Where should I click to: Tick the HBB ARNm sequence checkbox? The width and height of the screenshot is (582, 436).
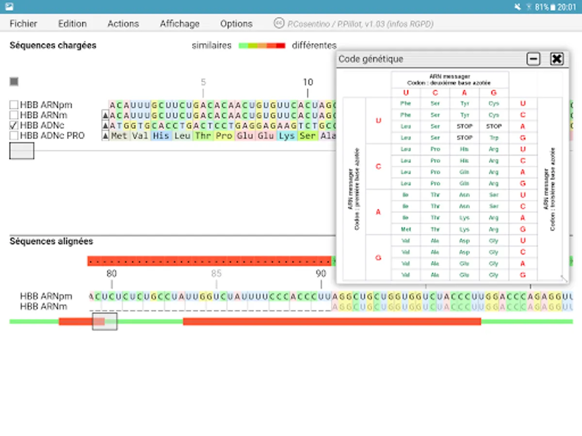tap(14, 115)
